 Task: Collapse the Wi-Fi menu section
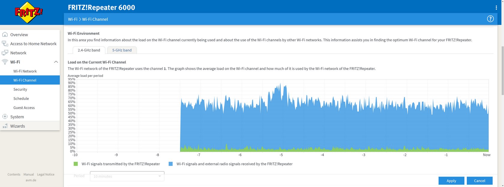click(56, 62)
